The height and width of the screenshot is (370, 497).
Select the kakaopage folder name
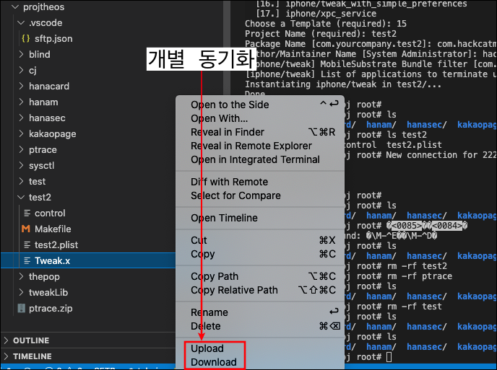coord(53,134)
